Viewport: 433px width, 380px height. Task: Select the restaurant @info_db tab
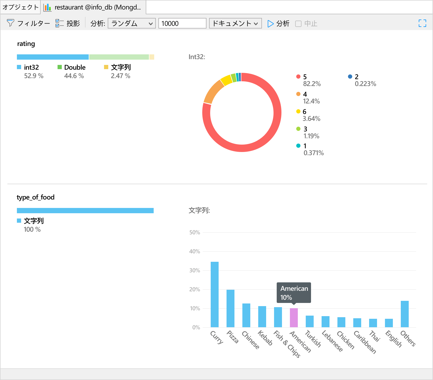pos(97,7)
